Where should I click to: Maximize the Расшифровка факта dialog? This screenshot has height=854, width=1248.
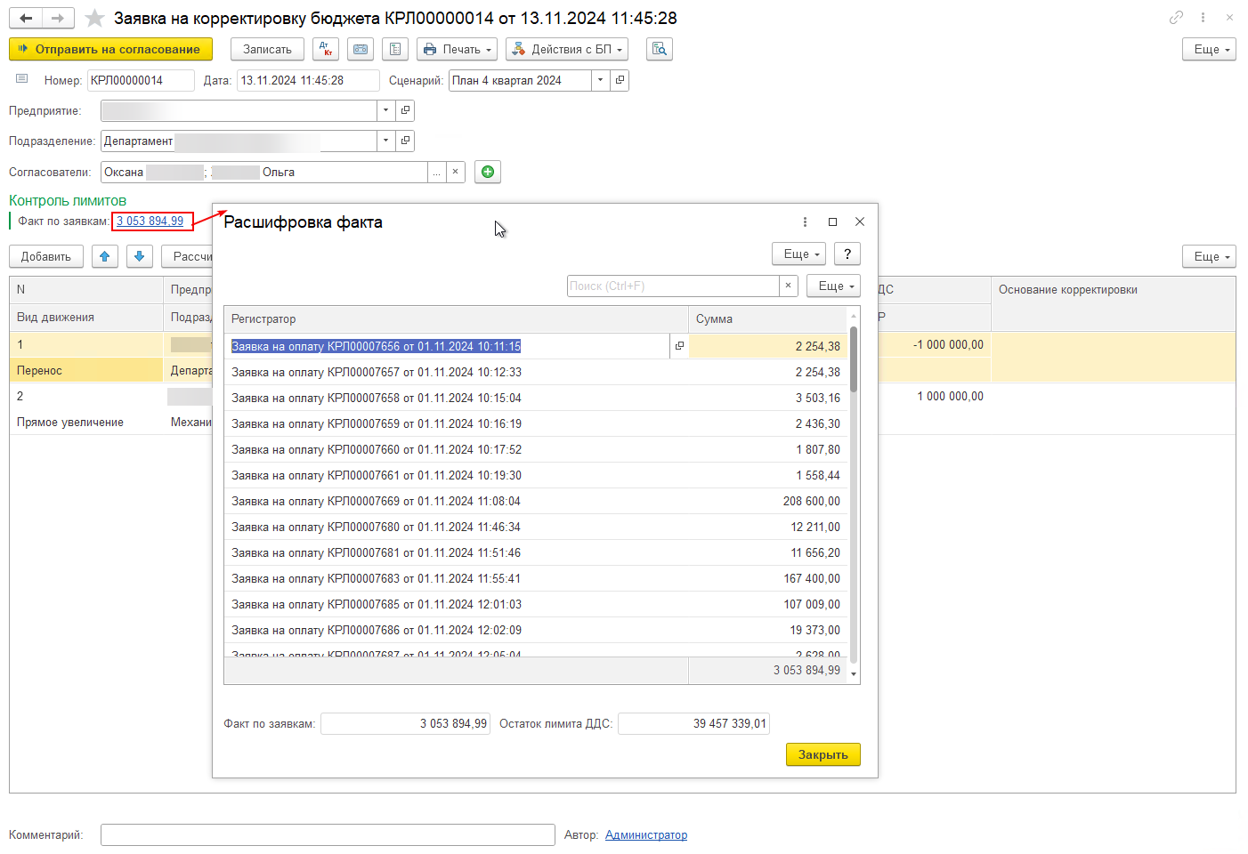832,222
